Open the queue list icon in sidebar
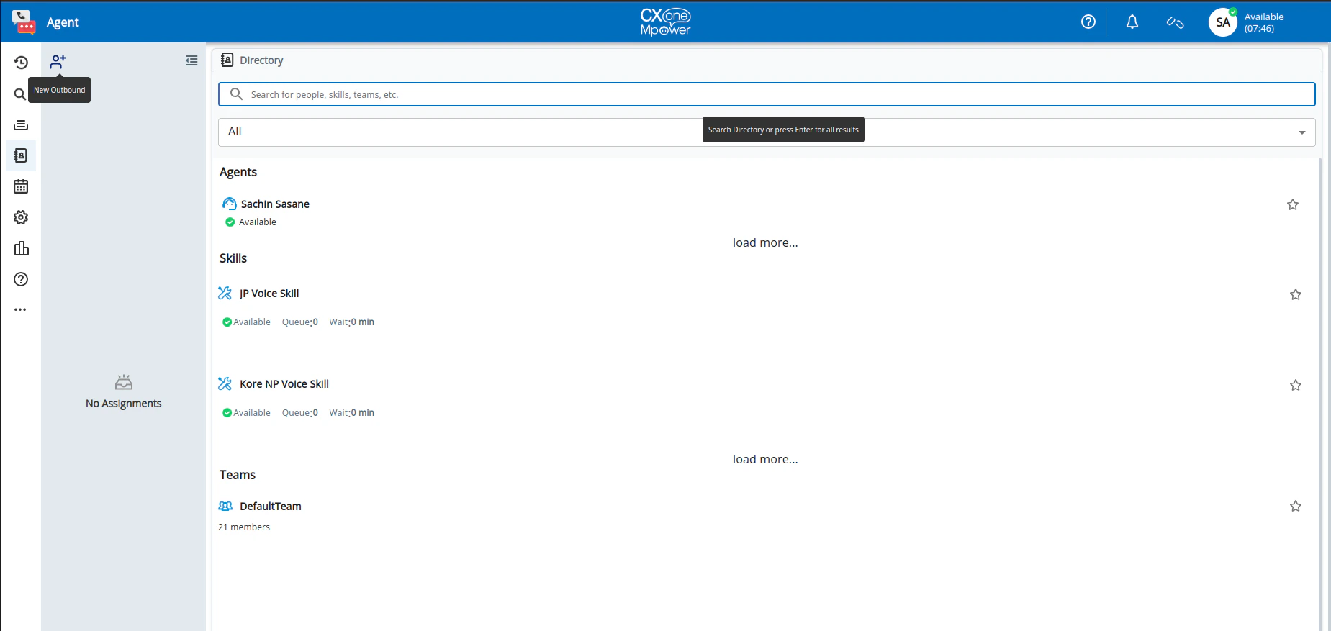This screenshot has width=1331, height=631. pos(21,125)
